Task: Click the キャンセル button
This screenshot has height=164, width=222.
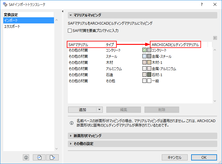Action: (174, 157)
